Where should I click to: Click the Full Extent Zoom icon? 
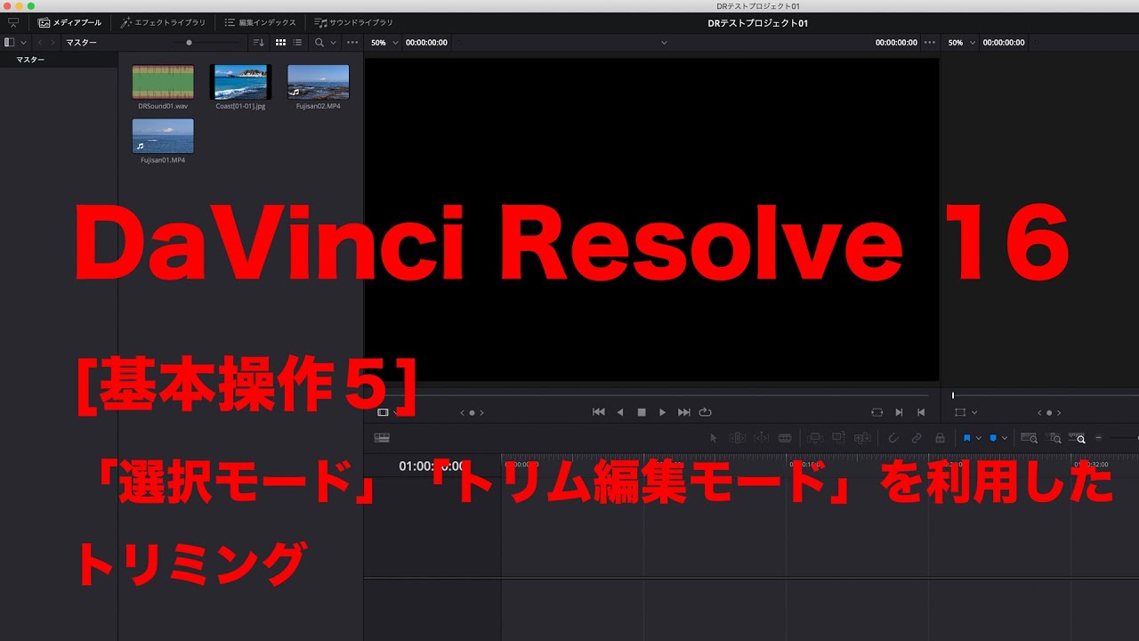pos(1029,438)
